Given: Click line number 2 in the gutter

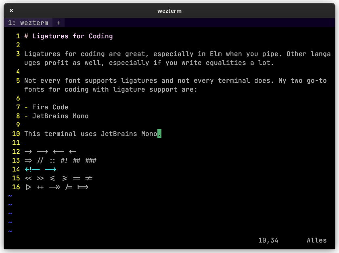Looking at the screenshot, I should [x=18, y=45].
